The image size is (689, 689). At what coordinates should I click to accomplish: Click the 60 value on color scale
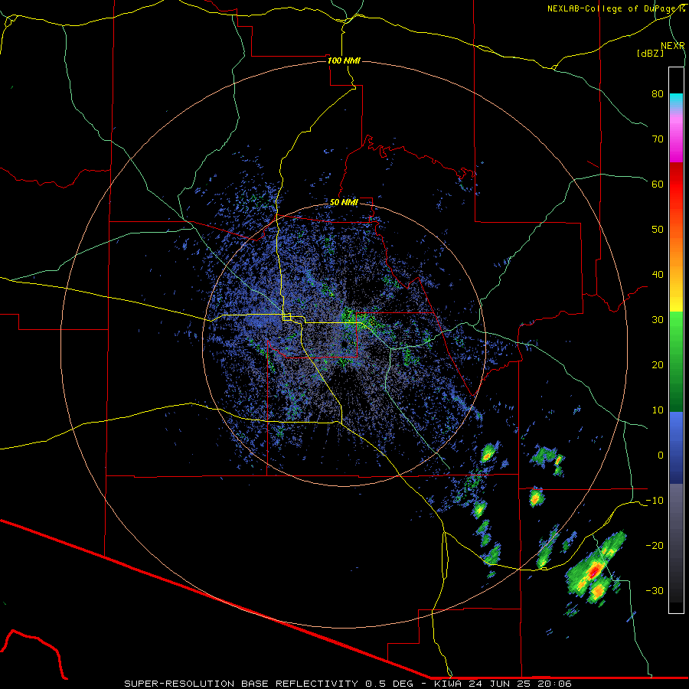tap(658, 184)
